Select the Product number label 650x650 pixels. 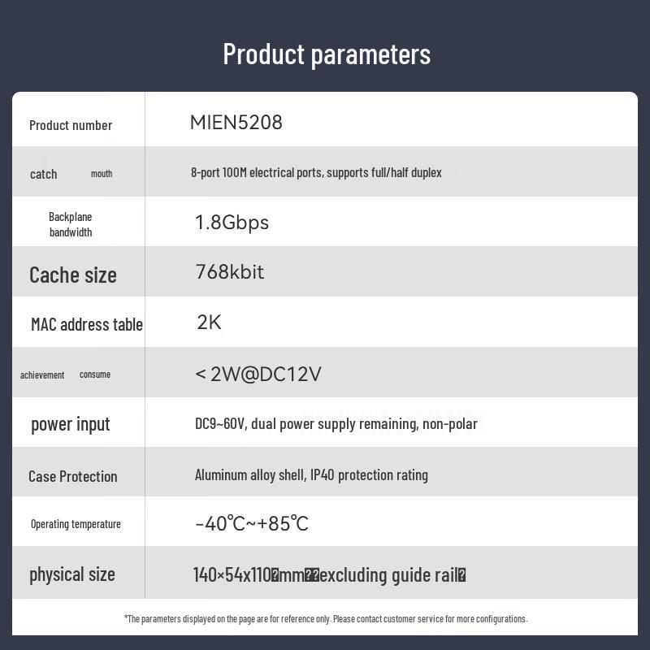[71, 125]
